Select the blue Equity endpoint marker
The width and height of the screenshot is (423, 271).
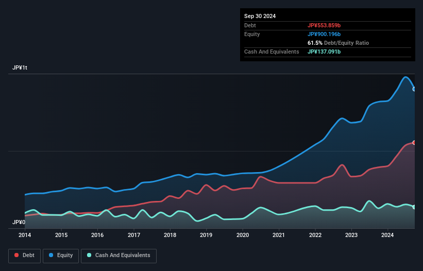(414, 89)
